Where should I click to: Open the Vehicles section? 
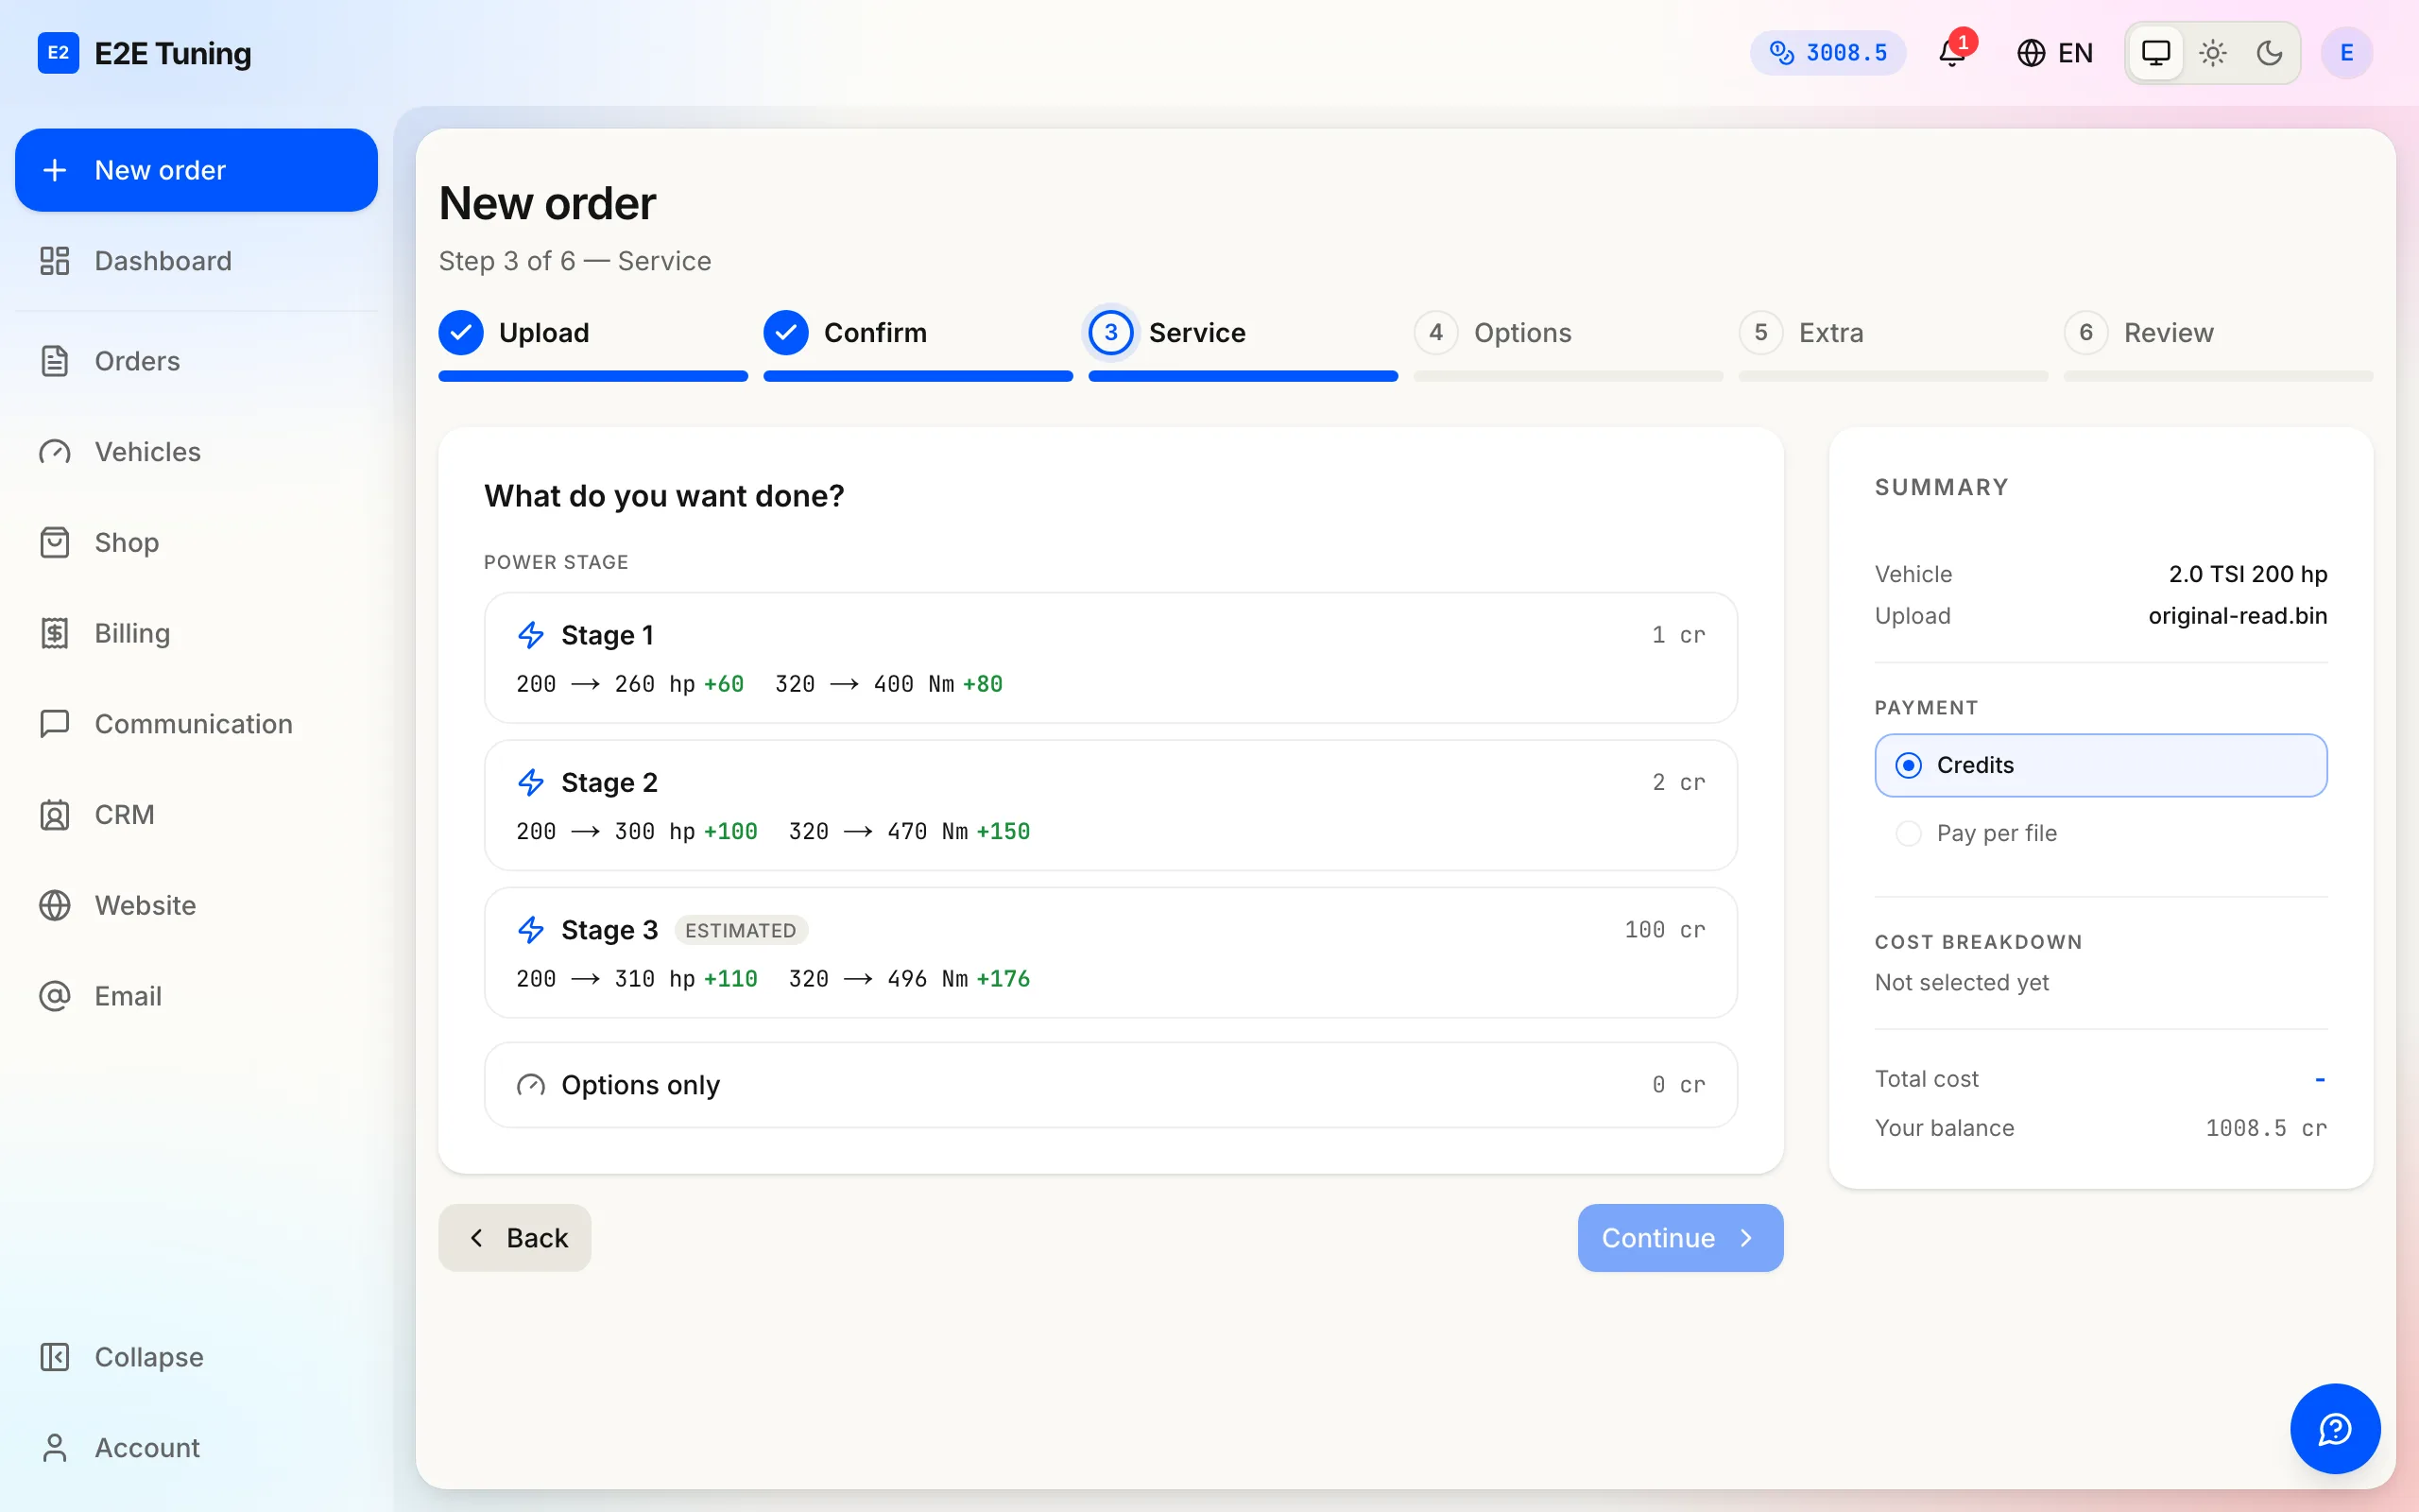point(196,452)
